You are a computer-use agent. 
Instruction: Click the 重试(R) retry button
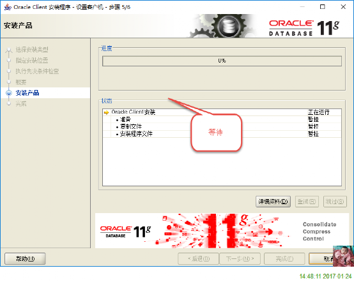(307, 202)
